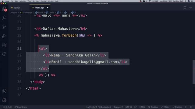Open the Search view in activity bar
Viewport: 195px width, 109px height.
click(4, 18)
